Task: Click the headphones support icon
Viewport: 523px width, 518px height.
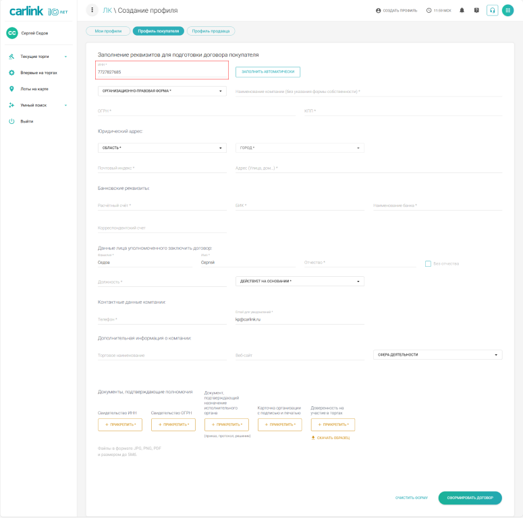Action: 492,11
